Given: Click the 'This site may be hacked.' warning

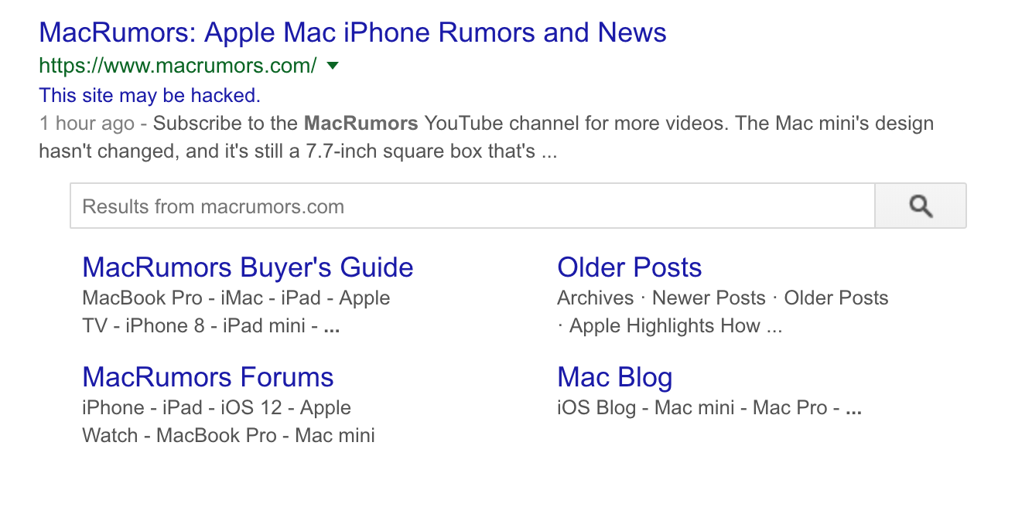Looking at the screenshot, I should [x=149, y=95].
